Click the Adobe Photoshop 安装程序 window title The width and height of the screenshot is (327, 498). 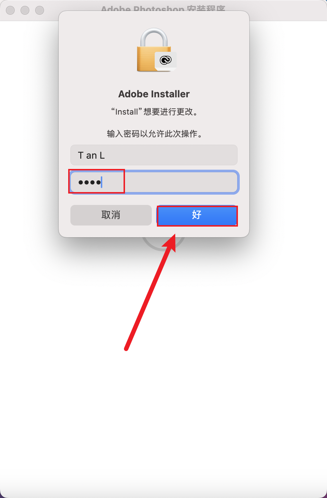163,8
